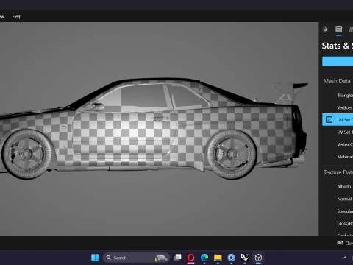Show hidden system tray icons
353x265 pixels.
(x=345, y=258)
